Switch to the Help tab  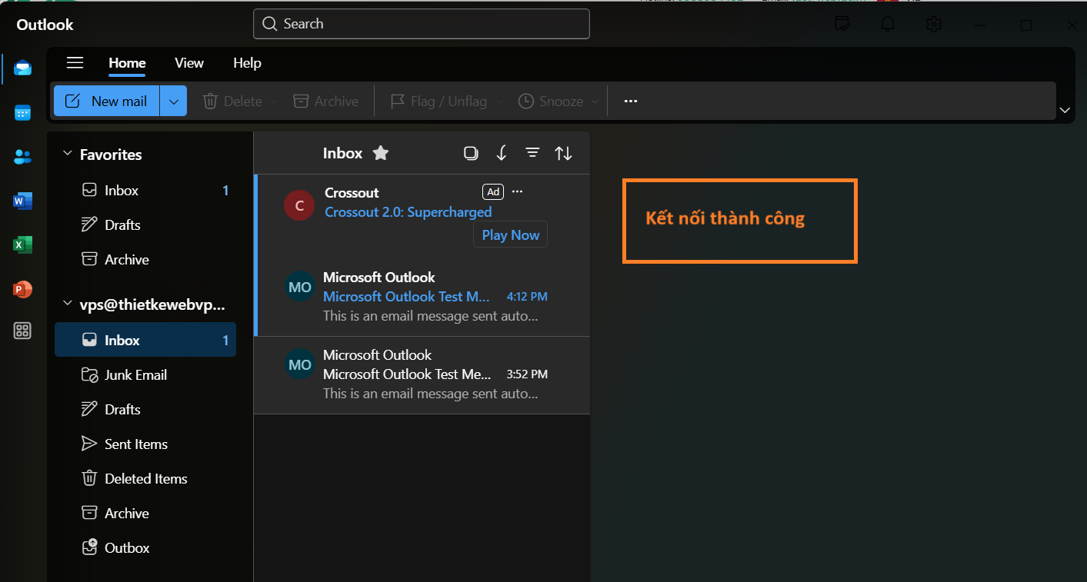pos(247,63)
